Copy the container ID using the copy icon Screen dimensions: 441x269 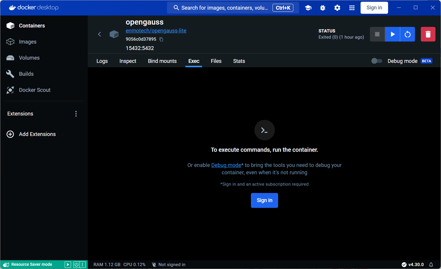(x=161, y=39)
